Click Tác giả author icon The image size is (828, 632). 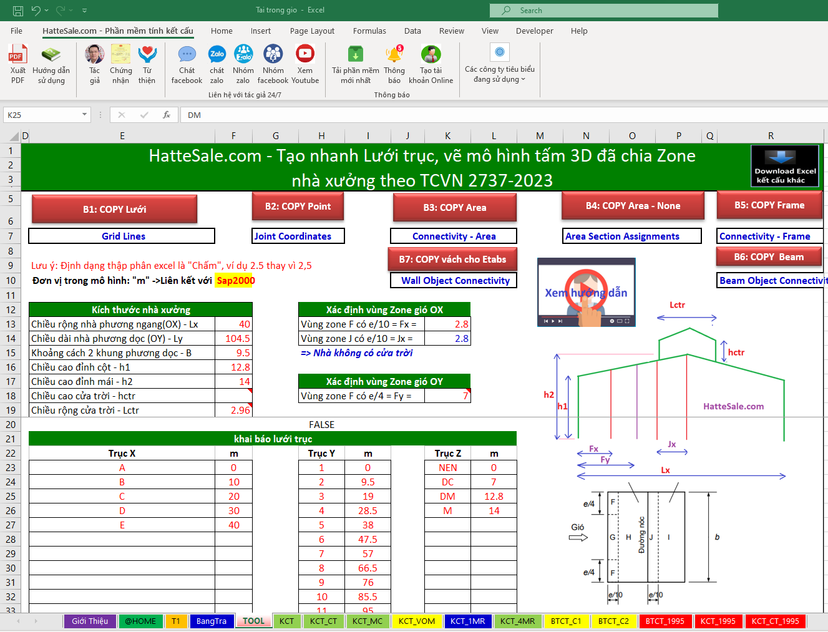[x=95, y=64]
